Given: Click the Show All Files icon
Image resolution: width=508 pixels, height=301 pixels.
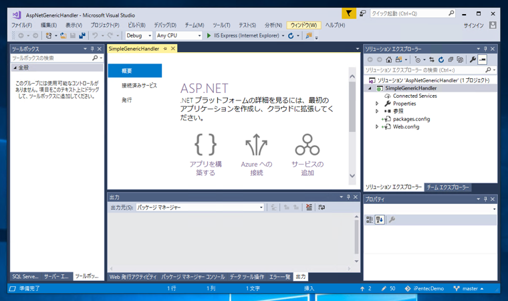Looking at the screenshot, I should point(460,60).
